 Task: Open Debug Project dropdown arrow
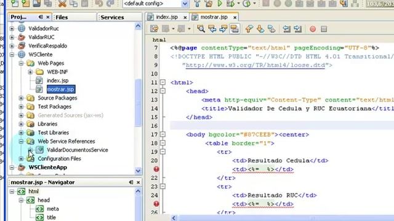point(238,3)
